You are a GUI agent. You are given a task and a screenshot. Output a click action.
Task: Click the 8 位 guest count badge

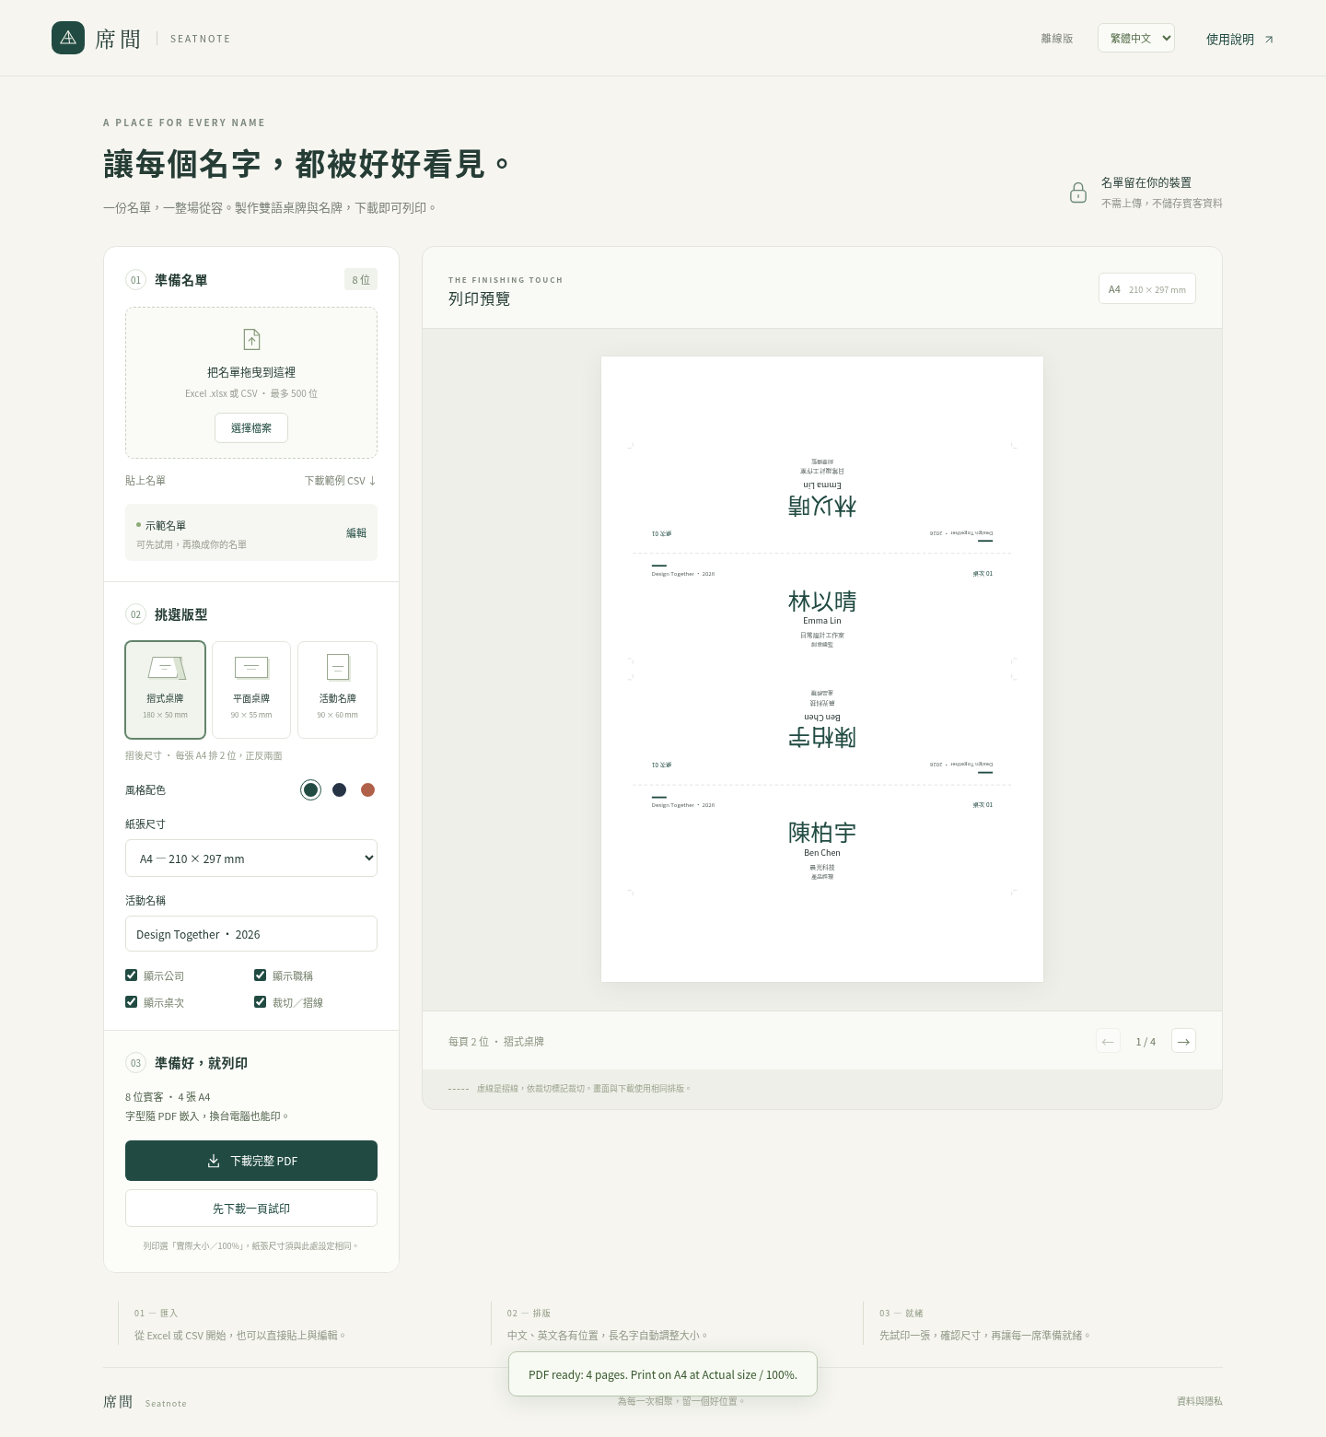(x=361, y=280)
